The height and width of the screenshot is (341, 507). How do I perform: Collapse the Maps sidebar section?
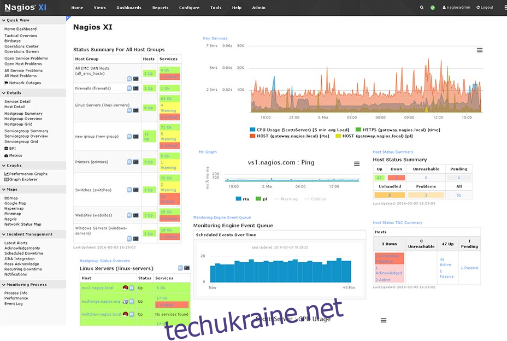coord(33,189)
